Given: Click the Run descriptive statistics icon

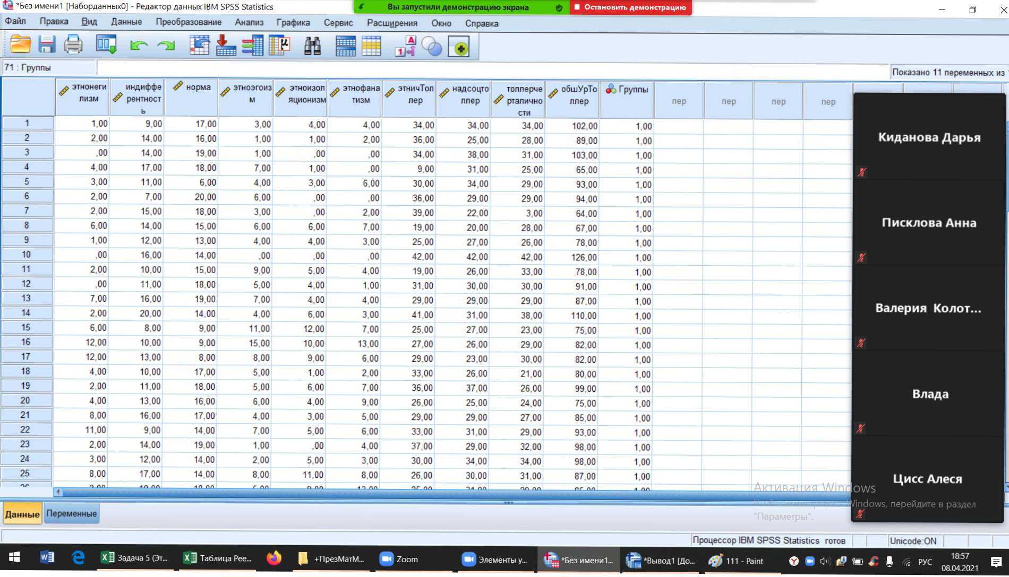Looking at the screenshot, I should pos(279,46).
